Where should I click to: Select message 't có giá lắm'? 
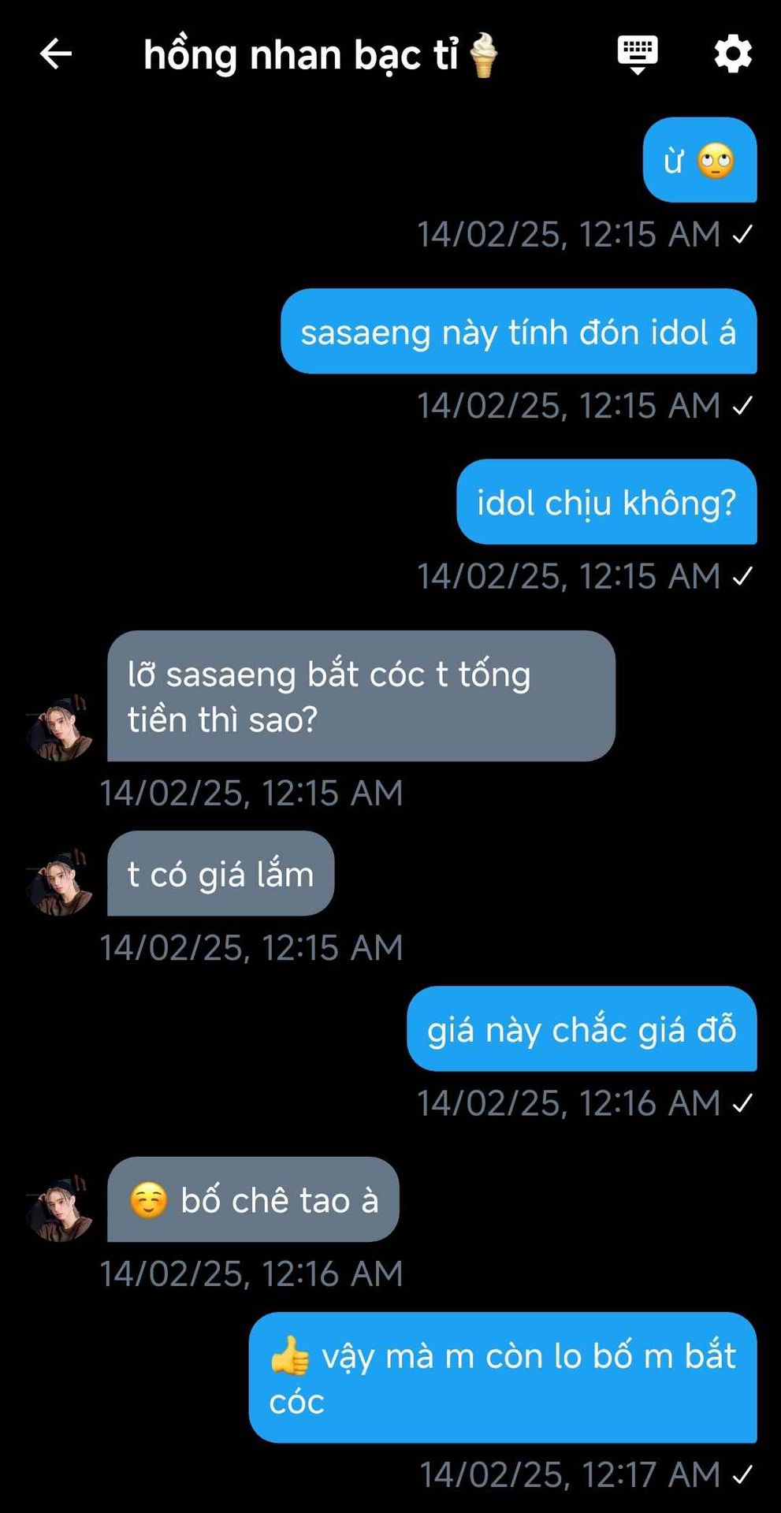[x=221, y=873]
